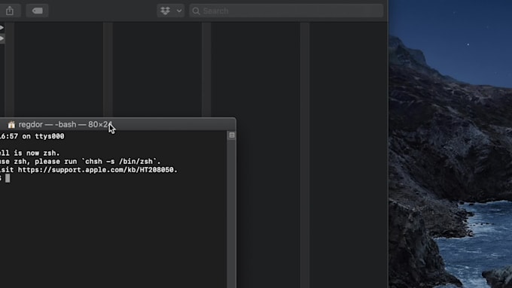512x288 pixels.
Task: Click the 'chsh -s /bin/zsh' command text
Action: tap(119, 162)
